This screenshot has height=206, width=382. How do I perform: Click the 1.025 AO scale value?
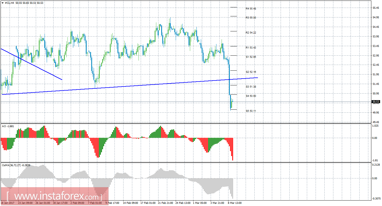point(376,126)
